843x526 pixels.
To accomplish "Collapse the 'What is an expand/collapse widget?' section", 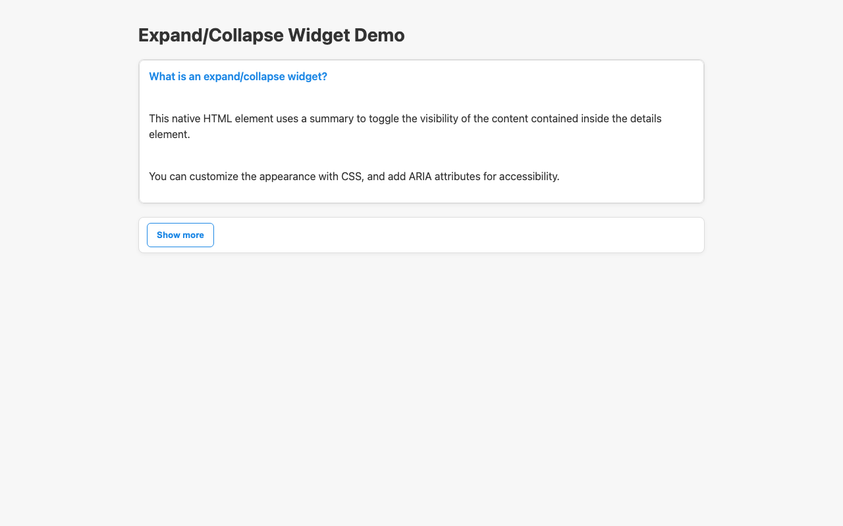I will (238, 76).
